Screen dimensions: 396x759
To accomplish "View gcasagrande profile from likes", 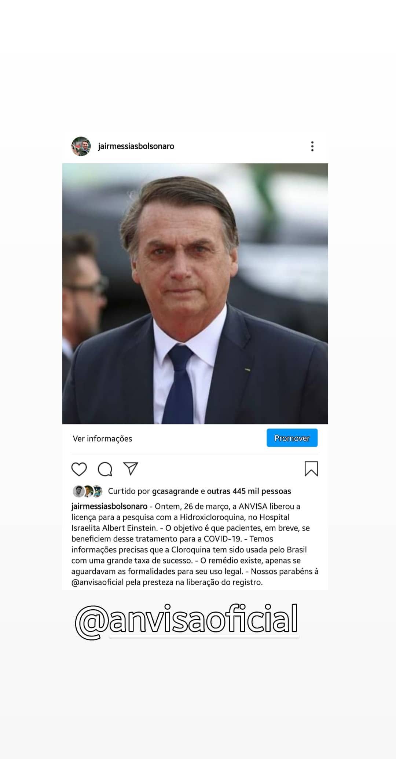I will pyautogui.click(x=175, y=491).
